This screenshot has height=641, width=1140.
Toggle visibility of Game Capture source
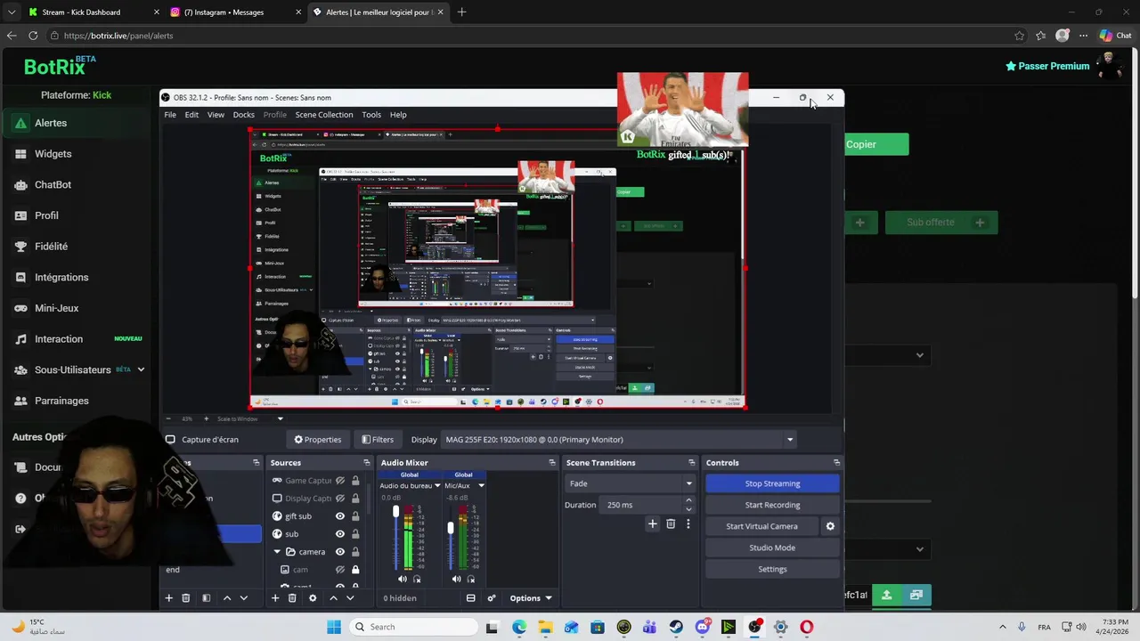click(x=339, y=481)
